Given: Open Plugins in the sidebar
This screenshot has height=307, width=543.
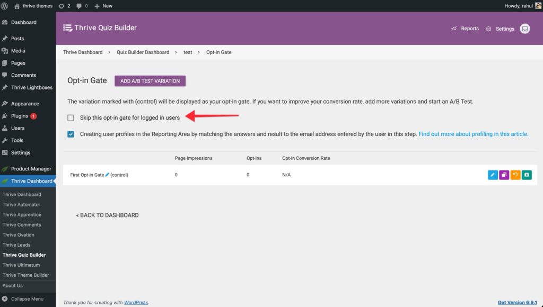Looking at the screenshot, I should click(20, 116).
